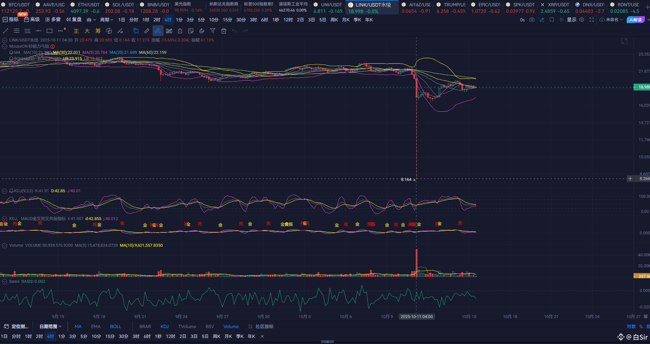Collapse the Volume indicator pane
This screenshot has width=650, height=344.
pos(4,246)
